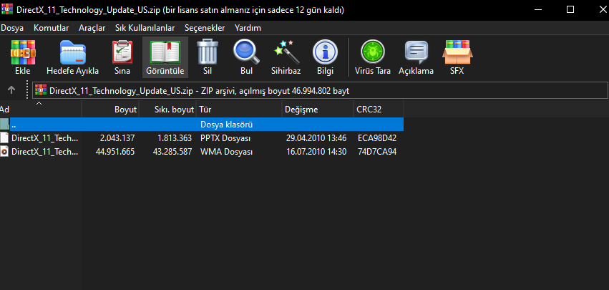Screen dimensions: 609x290
Task: Open the Komutlar menu
Action: pos(52,28)
